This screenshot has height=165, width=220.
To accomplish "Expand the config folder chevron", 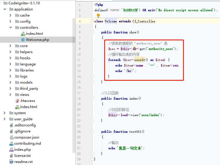I will tap(10, 21).
